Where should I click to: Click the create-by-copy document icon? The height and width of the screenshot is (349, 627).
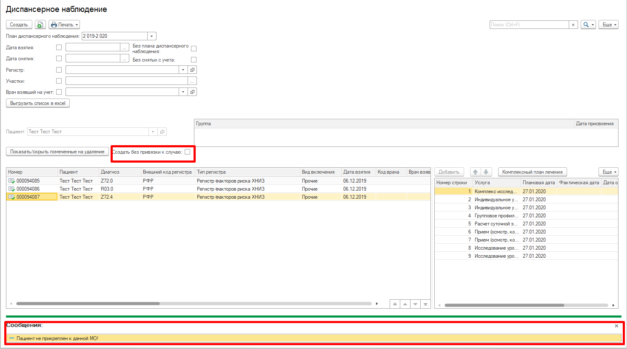point(40,25)
